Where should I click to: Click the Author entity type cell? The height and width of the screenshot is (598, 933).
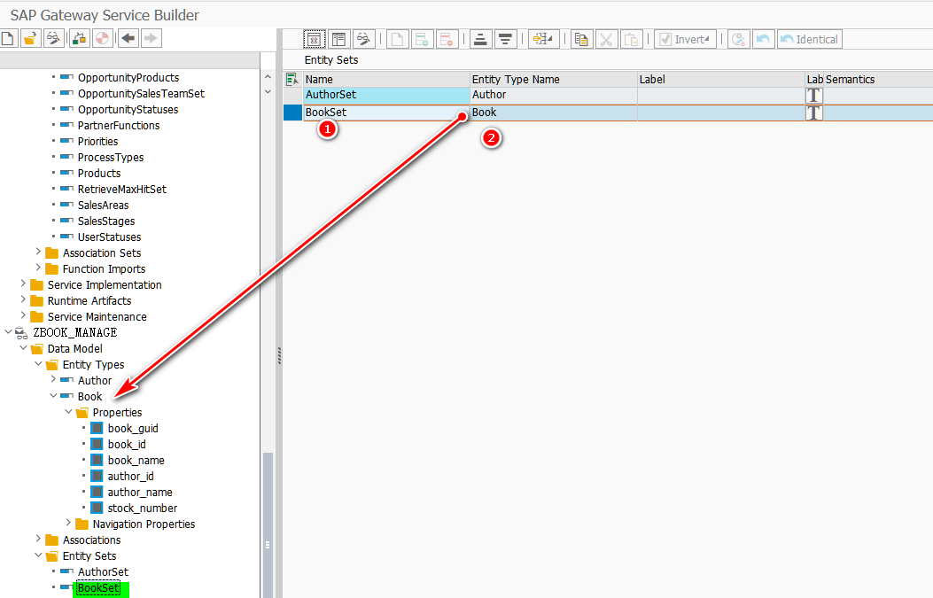coord(554,95)
